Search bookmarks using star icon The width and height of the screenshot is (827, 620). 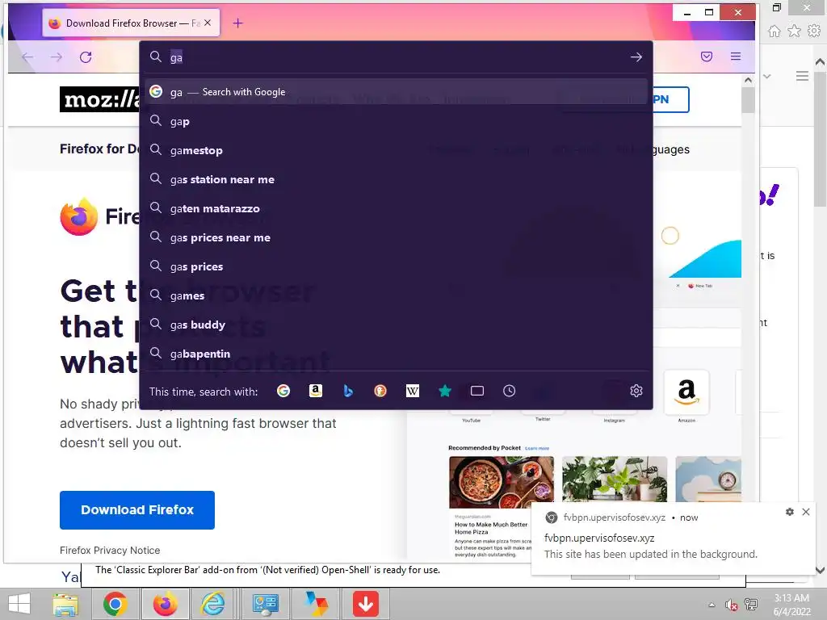445,391
